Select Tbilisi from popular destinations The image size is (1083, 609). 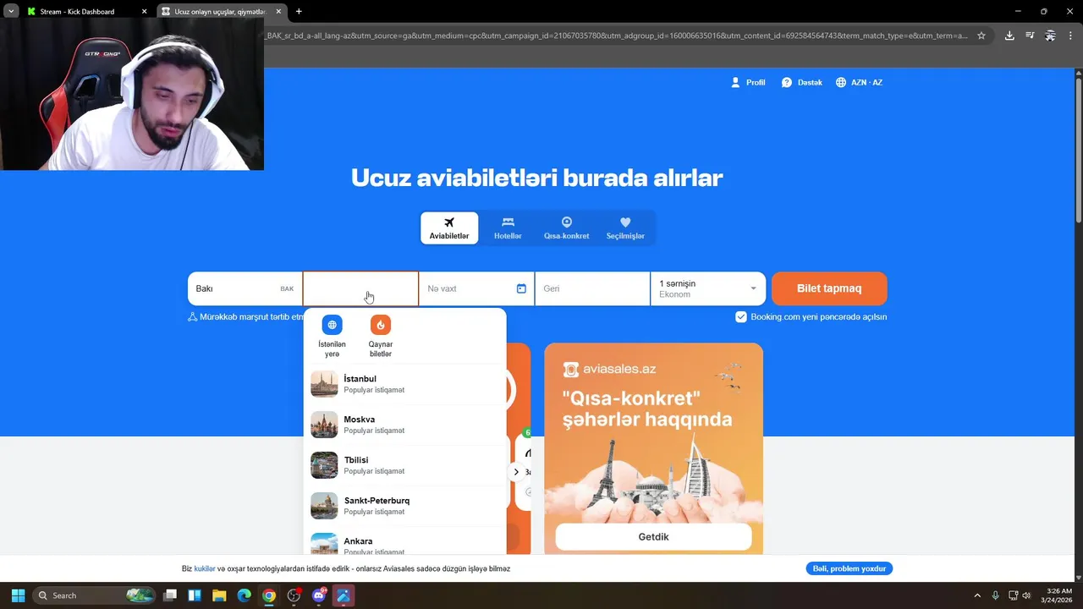[x=404, y=465]
